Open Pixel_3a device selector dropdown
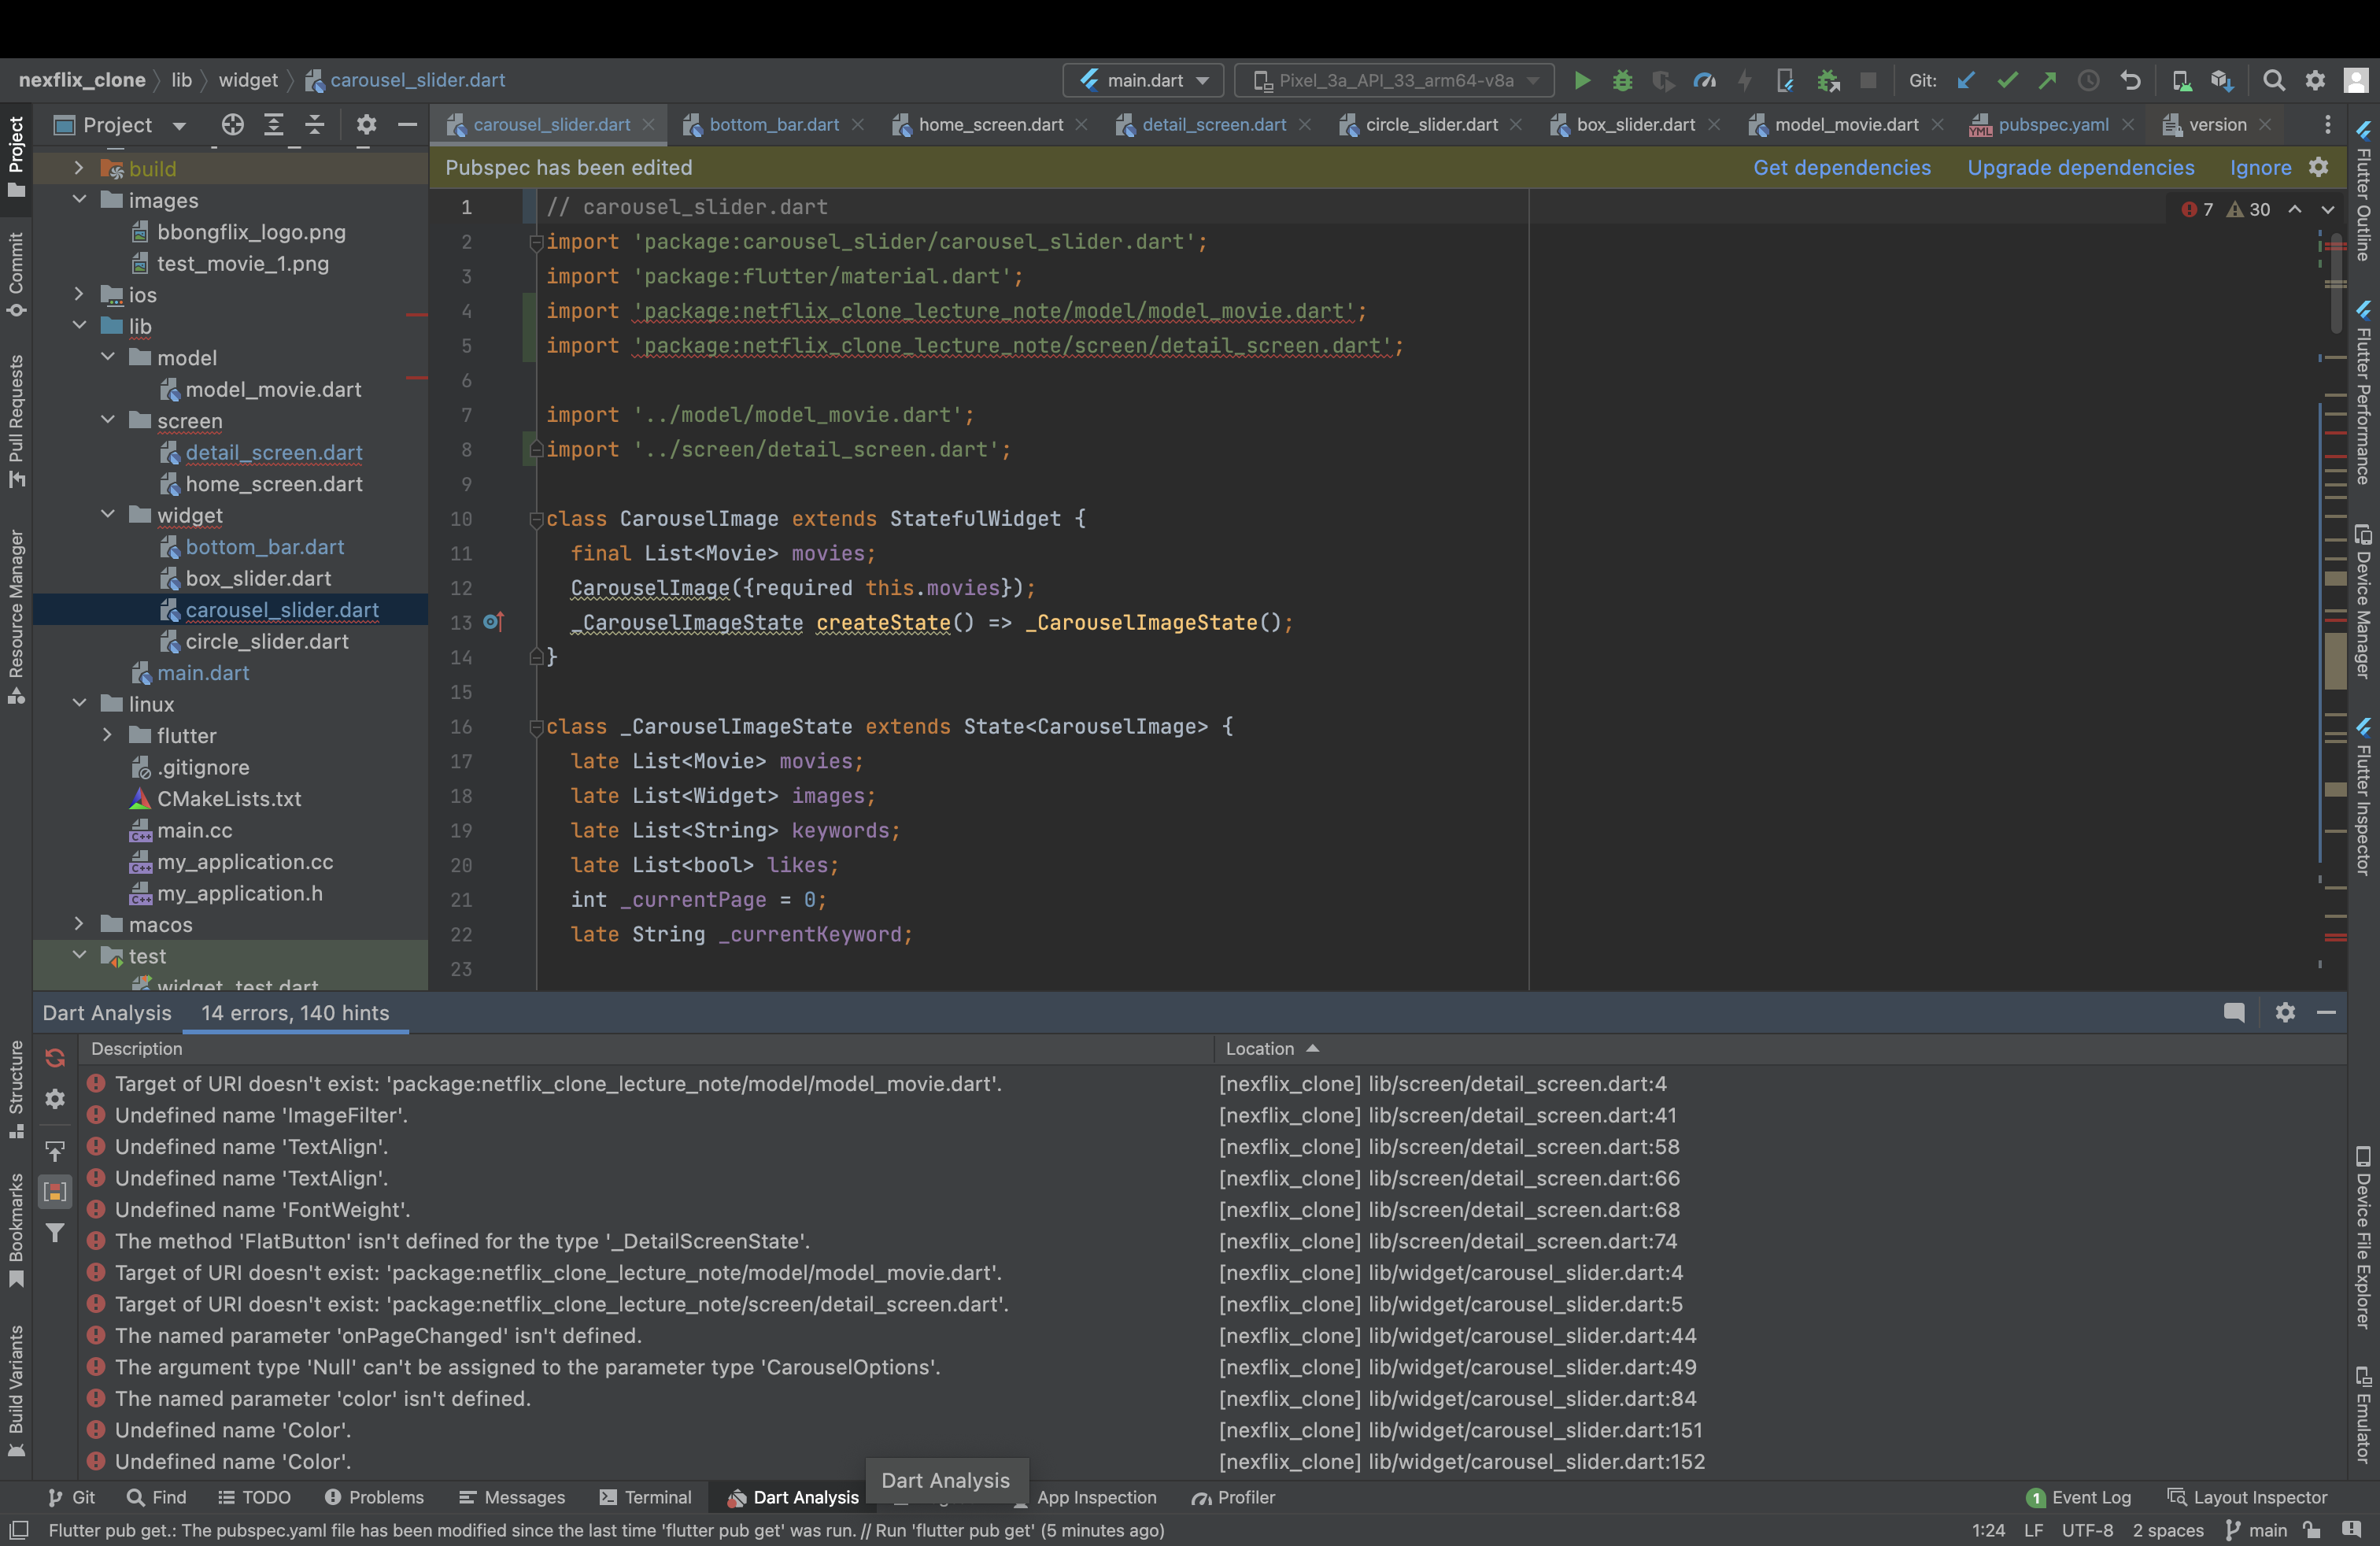This screenshot has height=1546, width=2380. (1394, 80)
